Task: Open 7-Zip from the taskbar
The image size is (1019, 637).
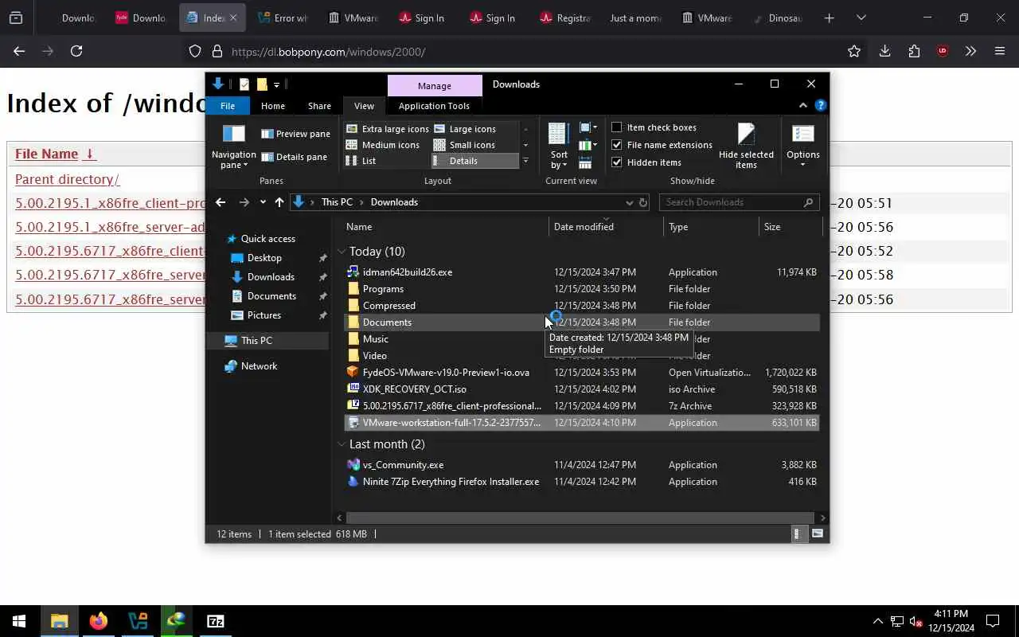Action: click(216, 621)
